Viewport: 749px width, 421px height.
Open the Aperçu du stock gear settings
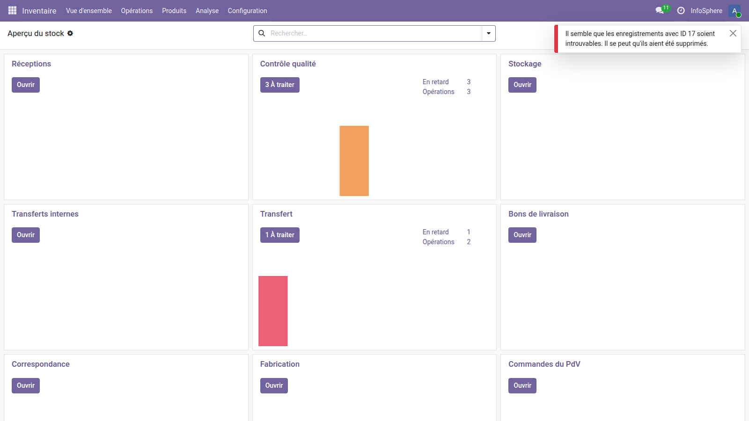tap(70, 33)
